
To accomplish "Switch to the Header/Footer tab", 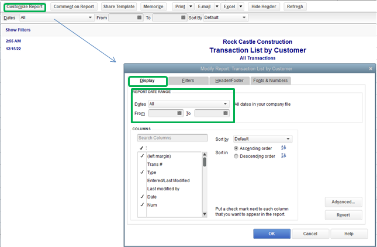I will 229,81.
